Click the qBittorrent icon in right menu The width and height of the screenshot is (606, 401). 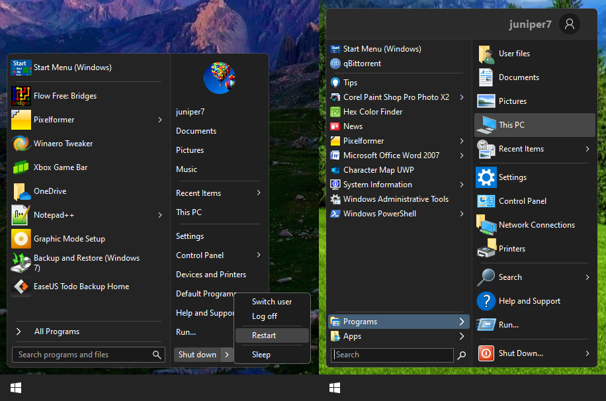tap(335, 64)
